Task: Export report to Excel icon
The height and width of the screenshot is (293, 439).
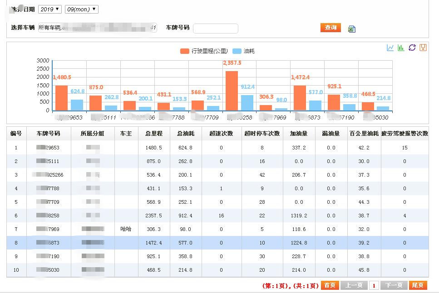Action: [352, 29]
